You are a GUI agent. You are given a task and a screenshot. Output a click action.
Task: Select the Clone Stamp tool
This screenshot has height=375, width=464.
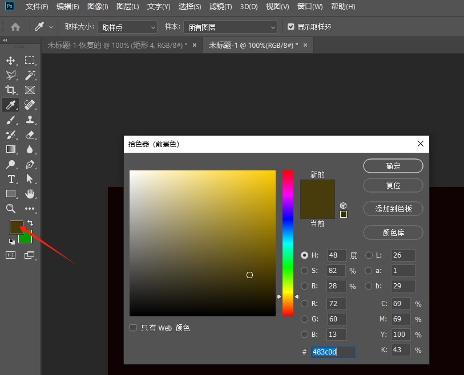(x=30, y=120)
